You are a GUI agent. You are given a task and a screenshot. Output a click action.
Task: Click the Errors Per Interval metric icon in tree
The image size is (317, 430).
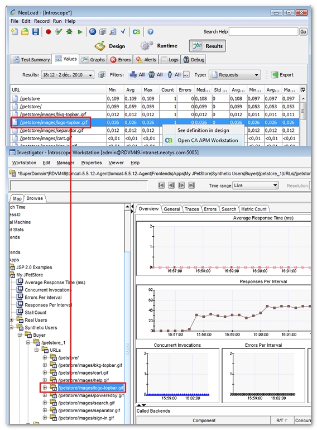[20, 297]
